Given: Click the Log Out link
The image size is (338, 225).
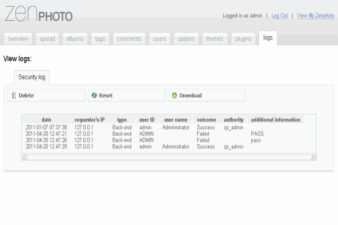Looking at the screenshot, I should (279, 16).
